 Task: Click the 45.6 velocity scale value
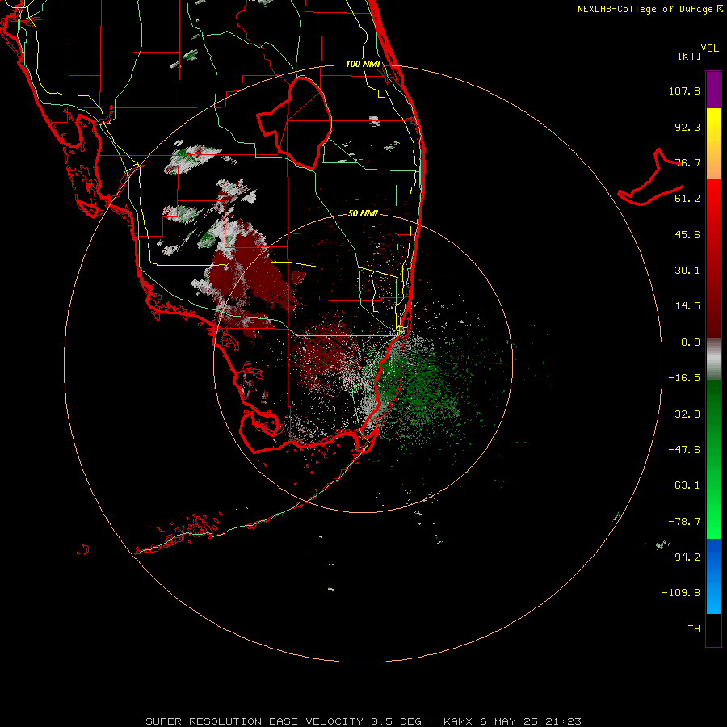click(687, 234)
